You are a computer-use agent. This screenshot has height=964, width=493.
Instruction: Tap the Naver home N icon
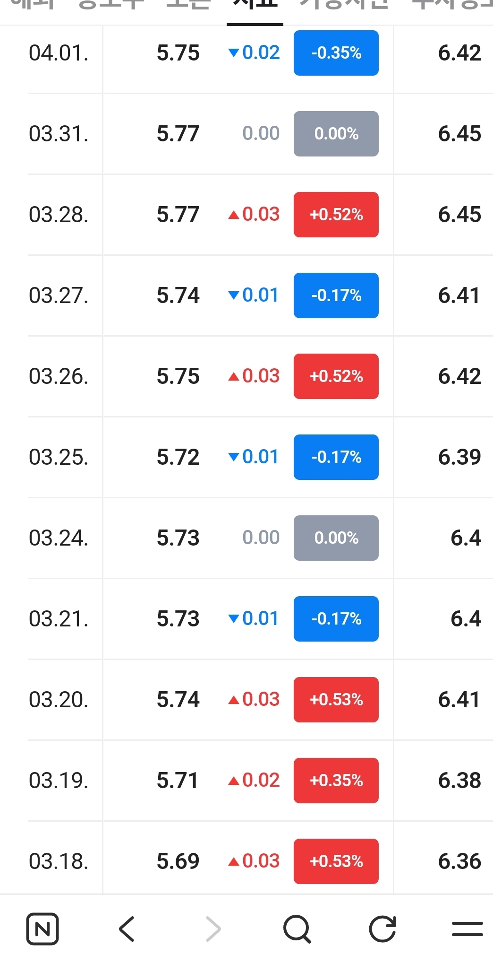42,929
